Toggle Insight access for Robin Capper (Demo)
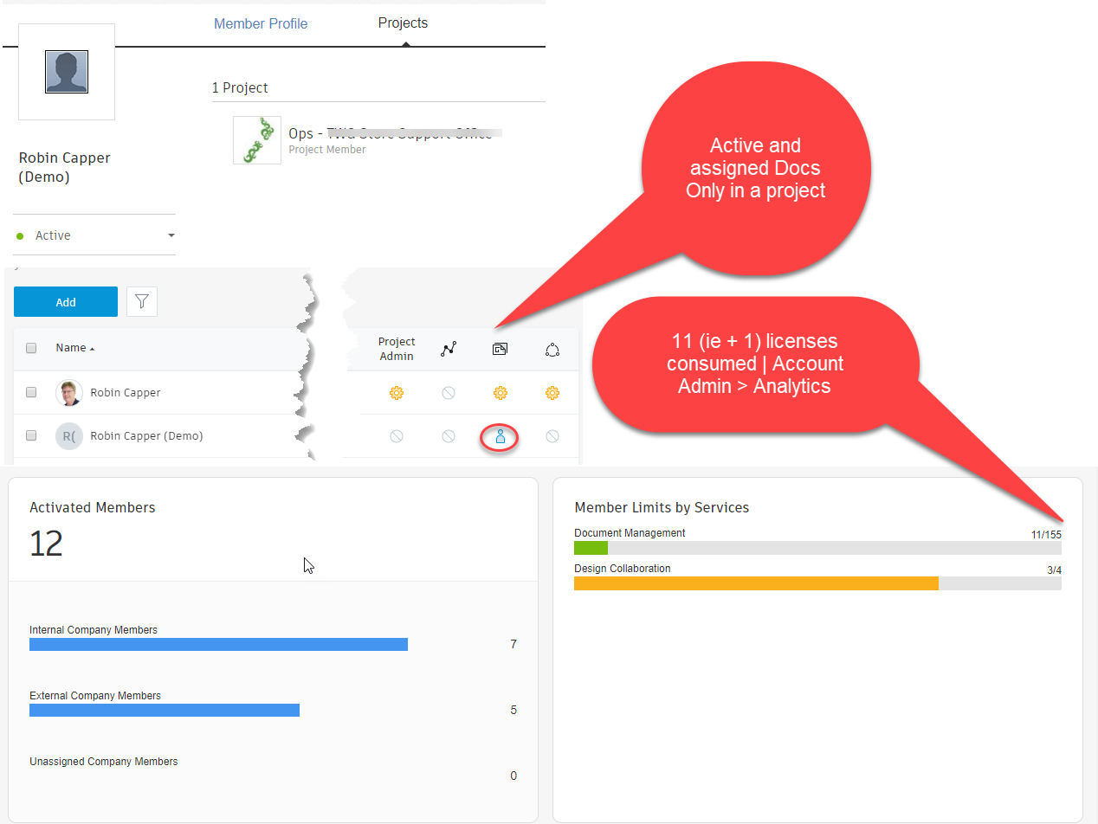 pyautogui.click(x=449, y=436)
